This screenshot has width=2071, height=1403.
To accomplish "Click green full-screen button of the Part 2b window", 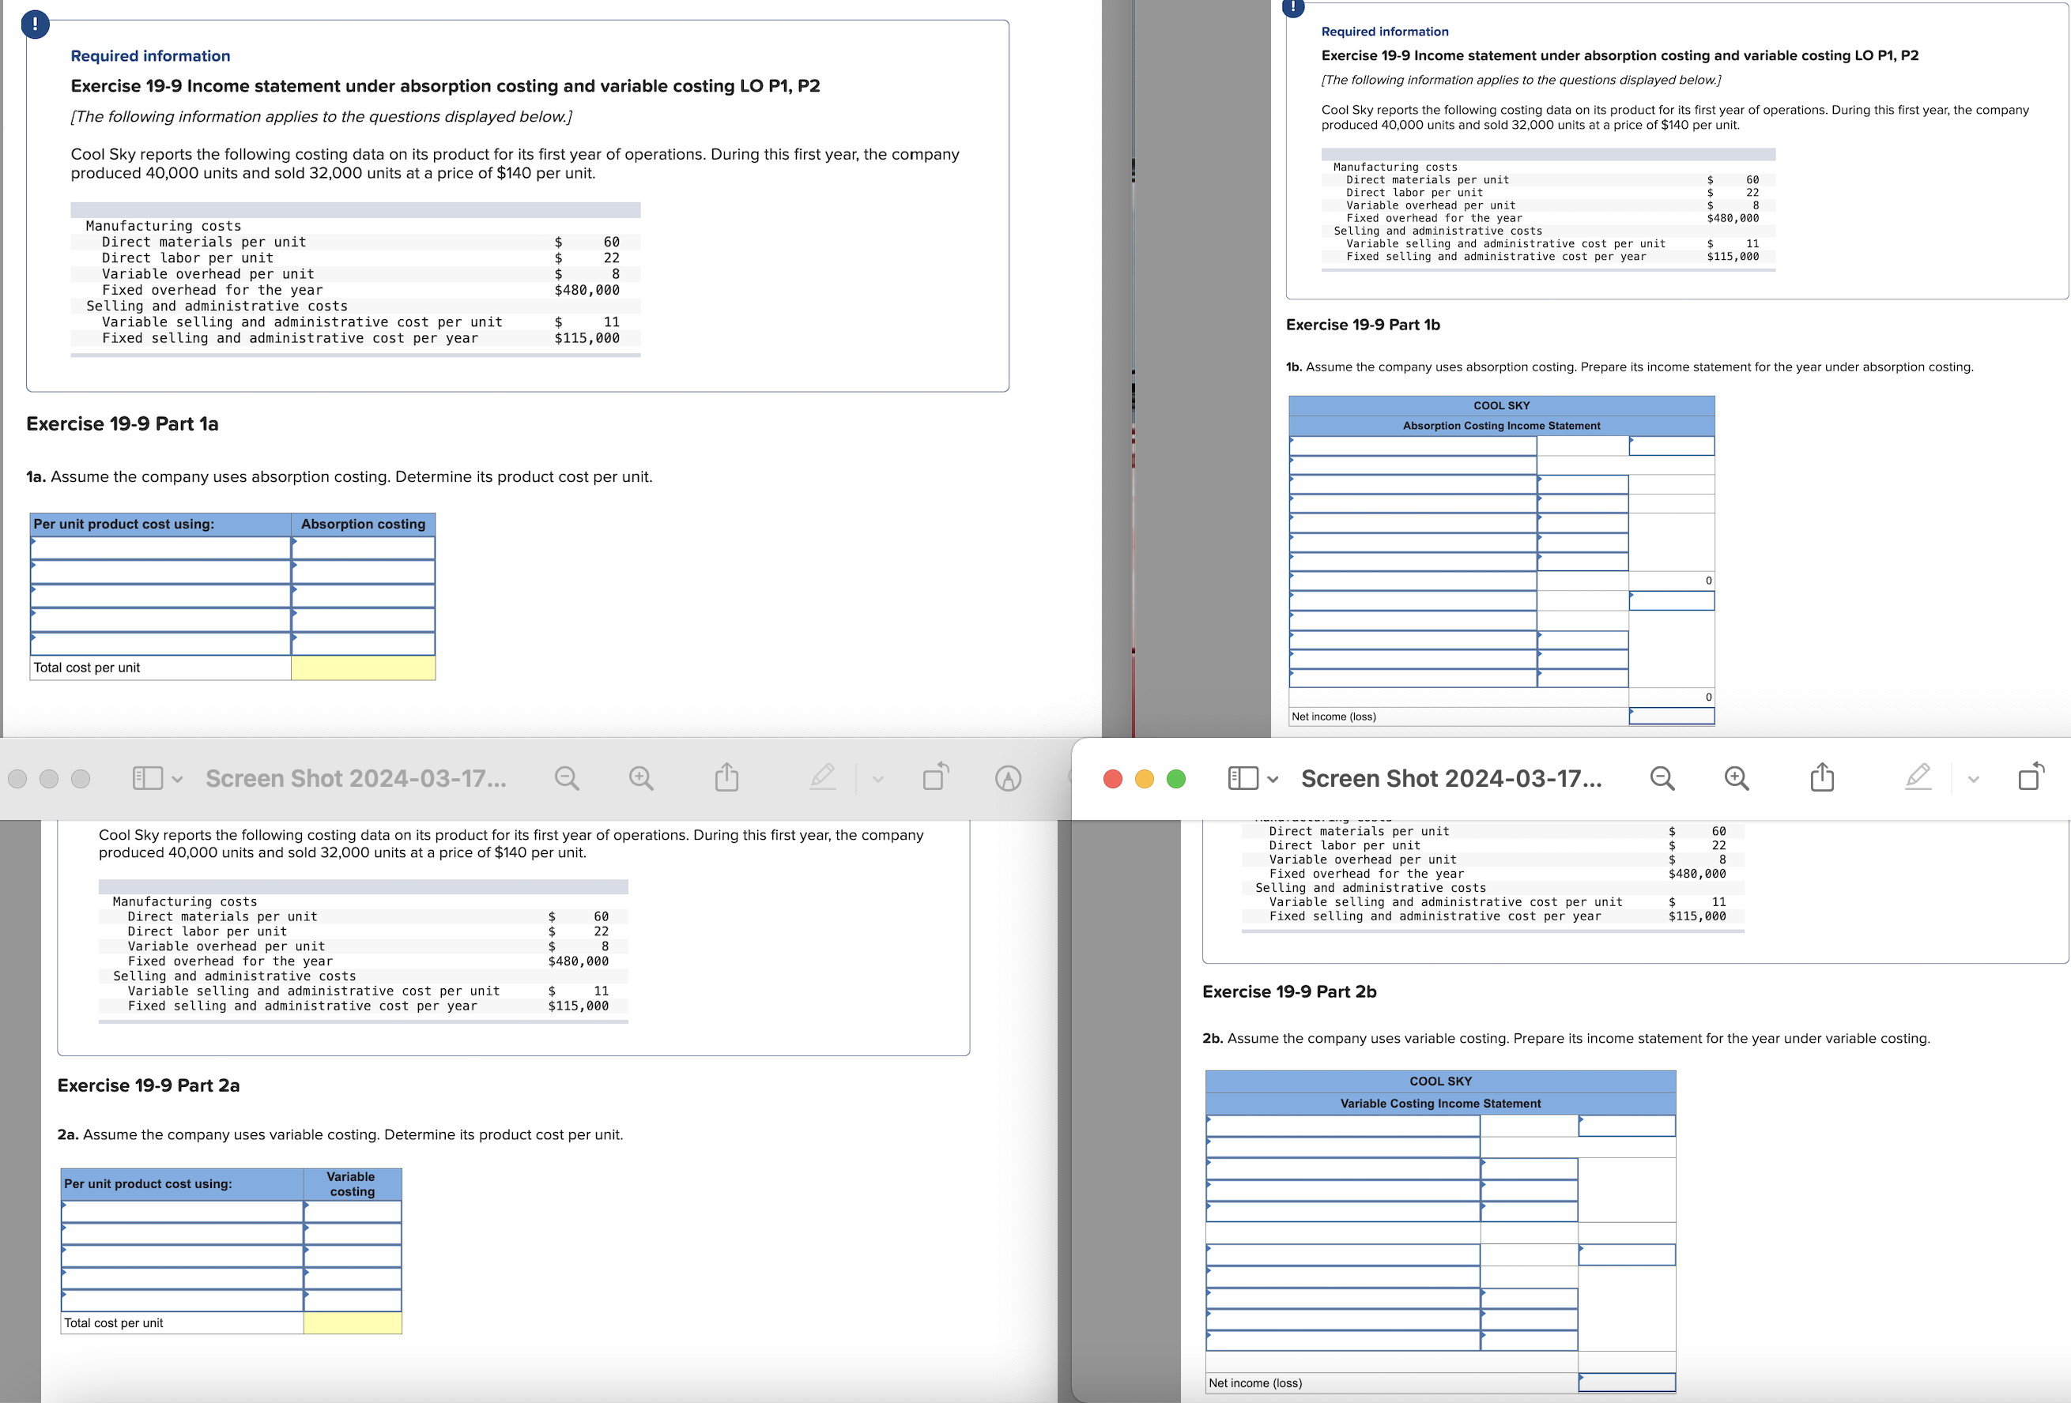I will [x=1176, y=780].
